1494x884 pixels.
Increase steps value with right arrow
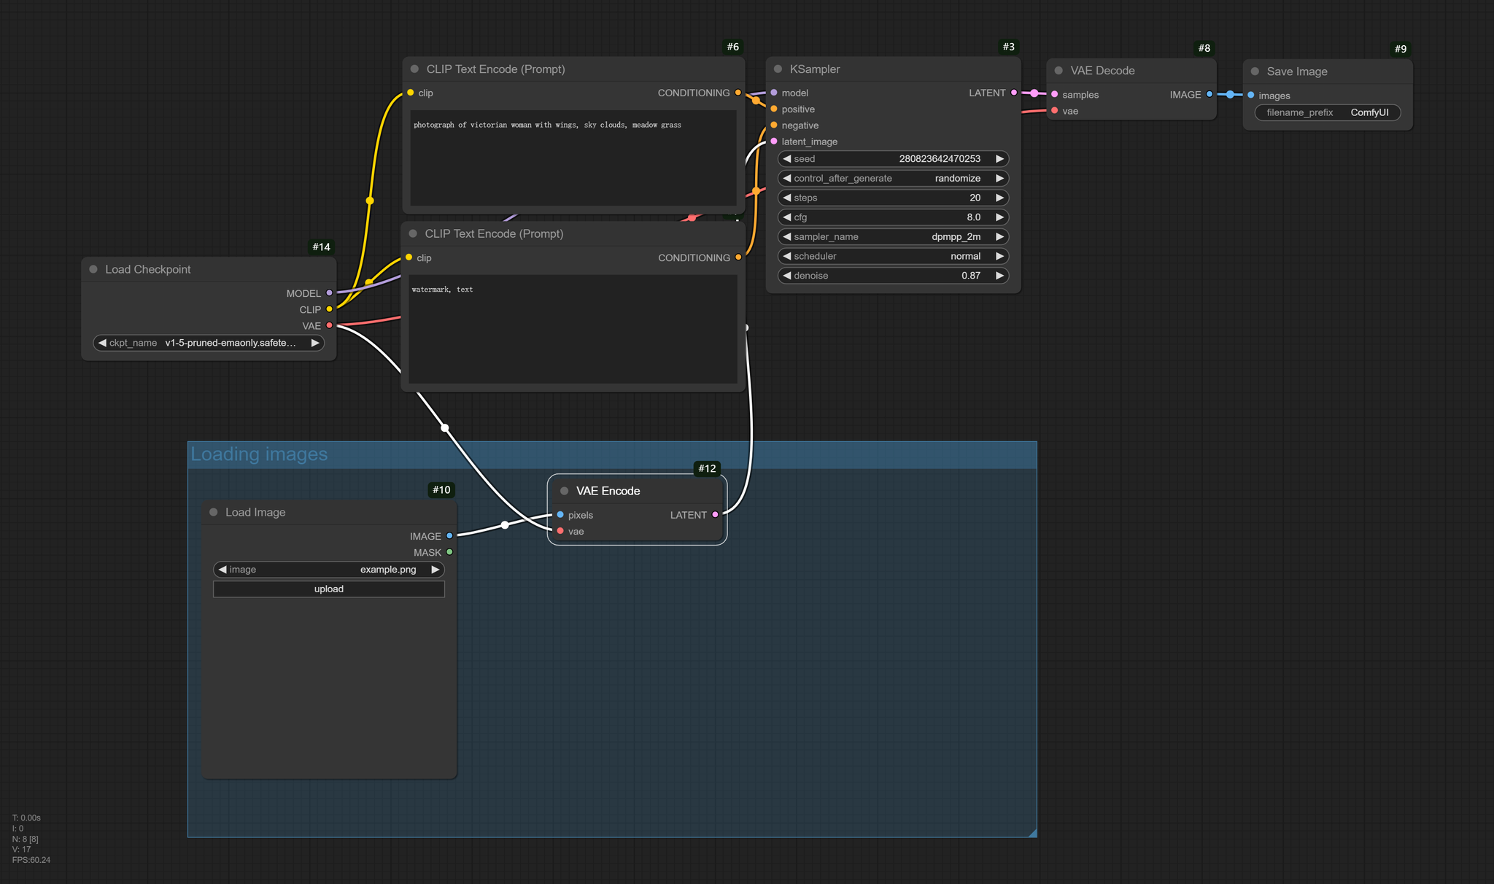click(x=999, y=198)
